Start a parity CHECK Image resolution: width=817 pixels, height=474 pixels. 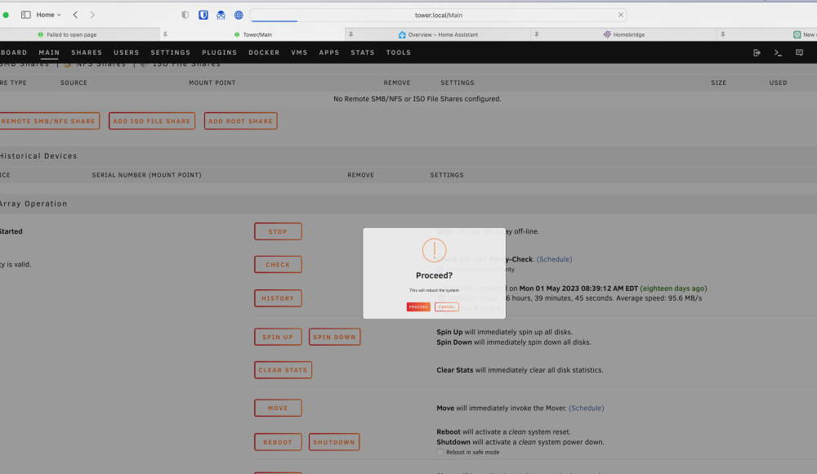point(278,264)
